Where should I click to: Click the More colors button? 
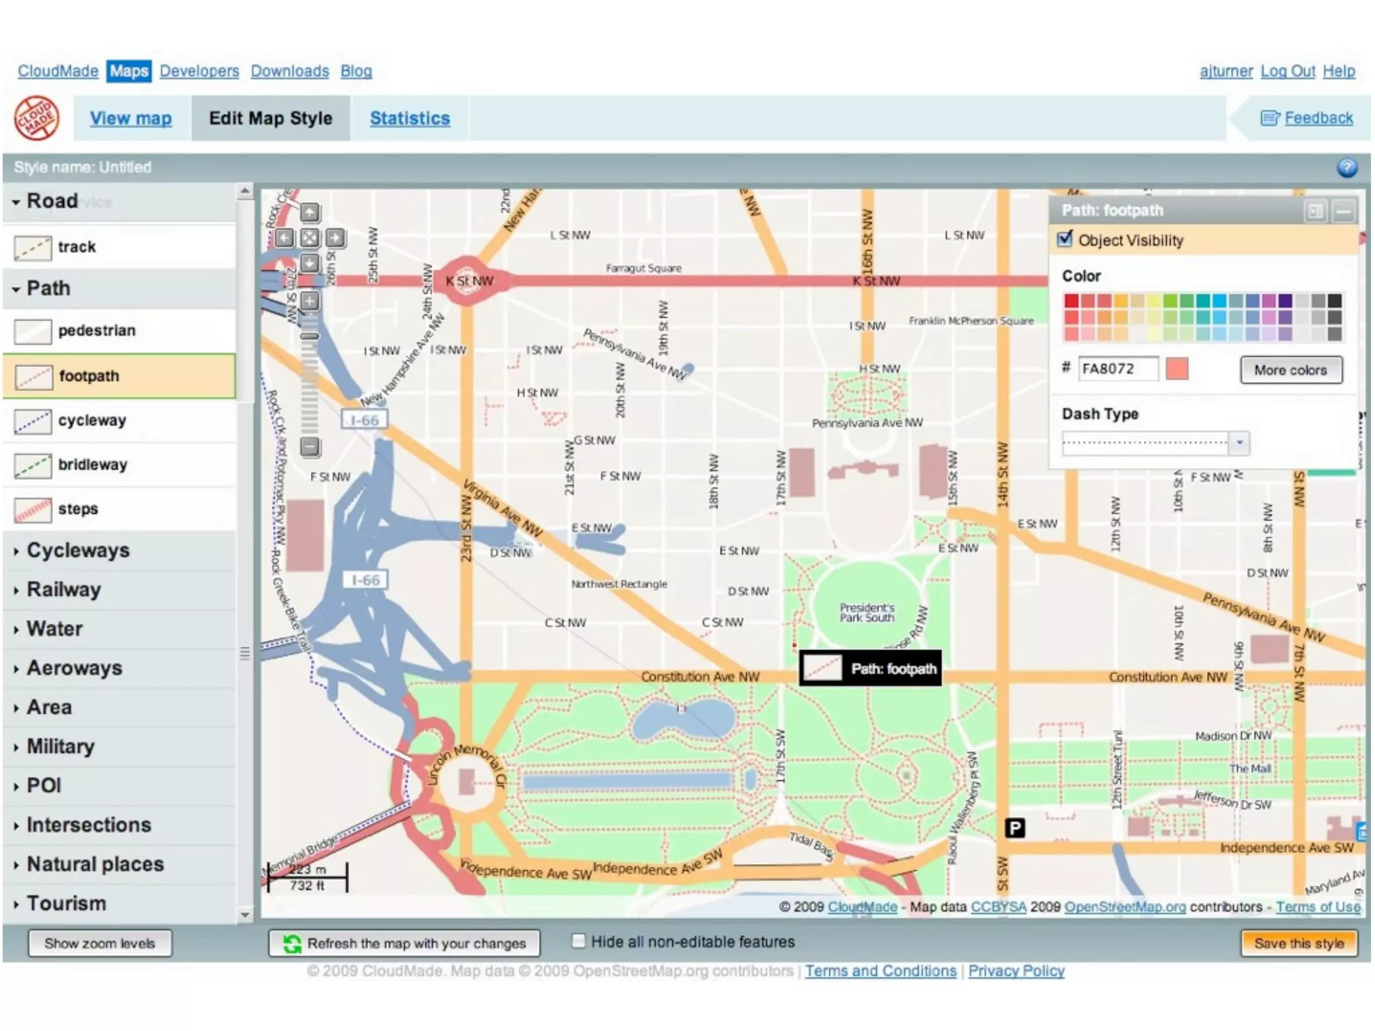point(1290,370)
